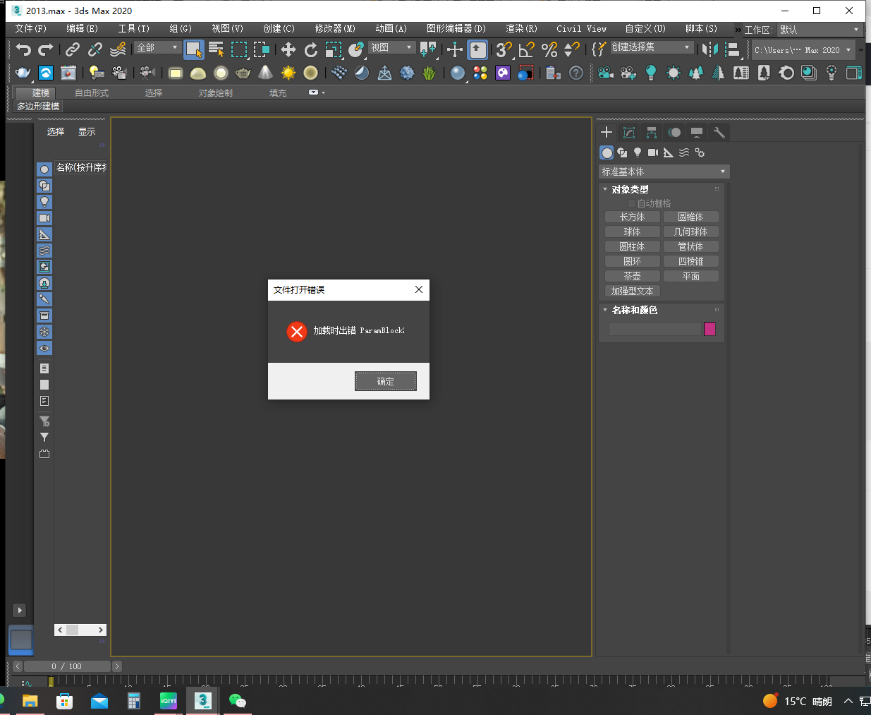Toggle the 3D Snaps button
871x715 pixels.
tap(504, 49)
